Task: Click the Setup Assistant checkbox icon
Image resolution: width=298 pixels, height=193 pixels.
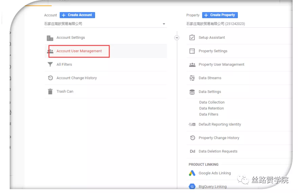Action: pyautogui.click(x=192, y=37)
